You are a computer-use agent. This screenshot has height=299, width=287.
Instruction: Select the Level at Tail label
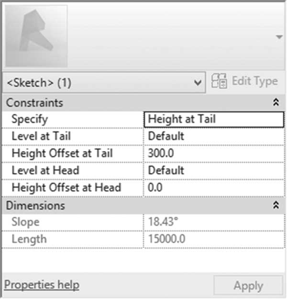(41, 136)
